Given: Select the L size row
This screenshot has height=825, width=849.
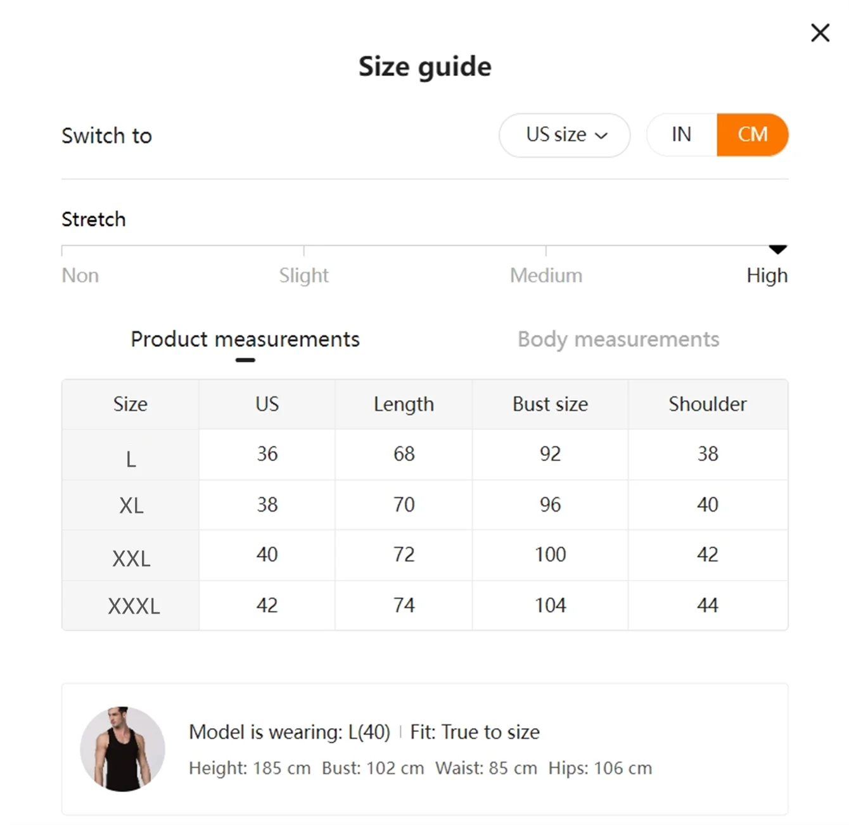Looking at the screenshot, I should (x=425, y=455).
